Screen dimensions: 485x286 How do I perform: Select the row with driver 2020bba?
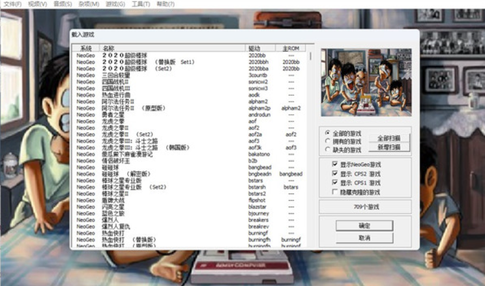pyautogui.click(x=190, y=68)
